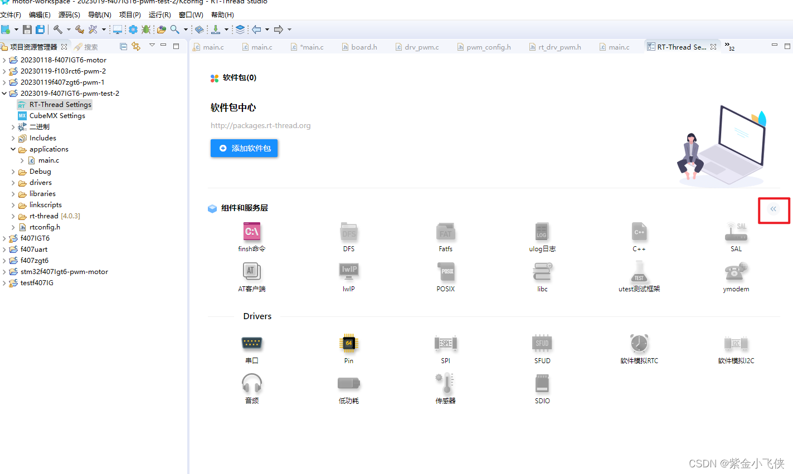Enable the SFUD driver

(x=542, y=349)
